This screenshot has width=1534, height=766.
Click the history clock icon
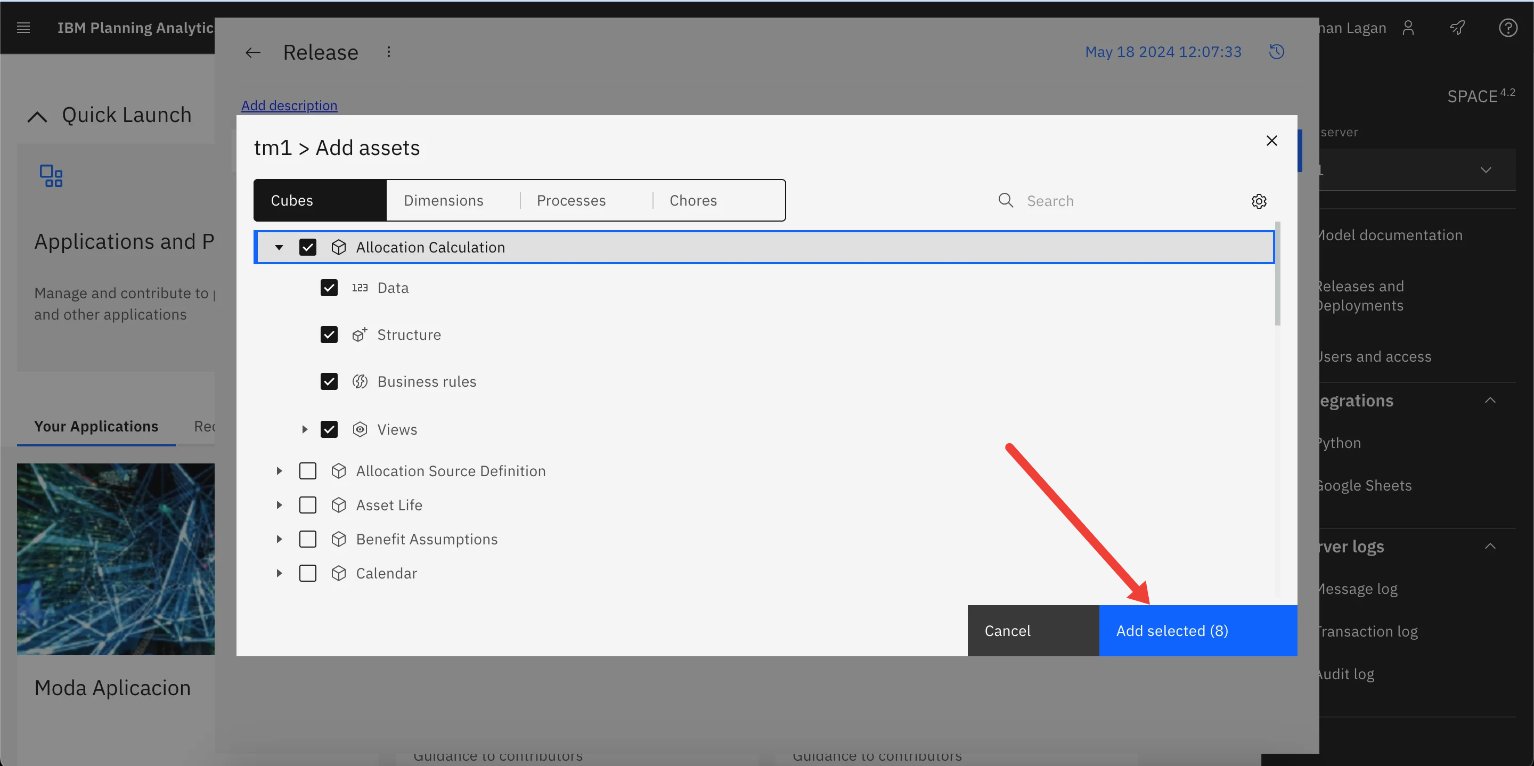coord(1276,52)
